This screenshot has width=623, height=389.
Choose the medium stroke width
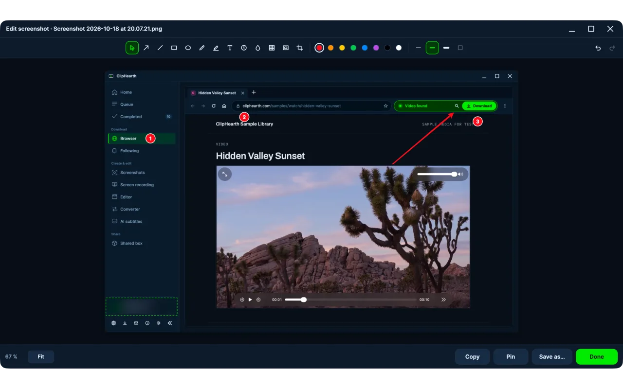pos(432,48)
